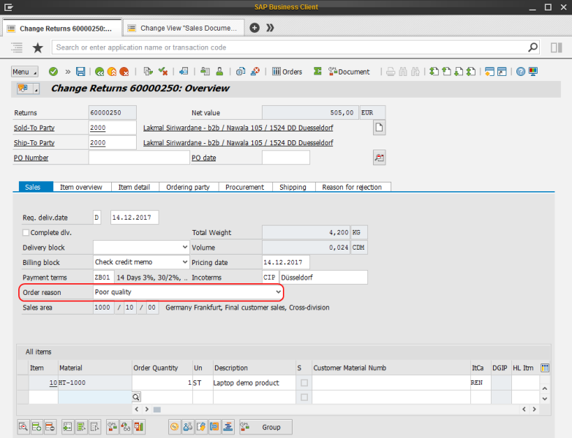Click the blue help question mark icon

521,72
